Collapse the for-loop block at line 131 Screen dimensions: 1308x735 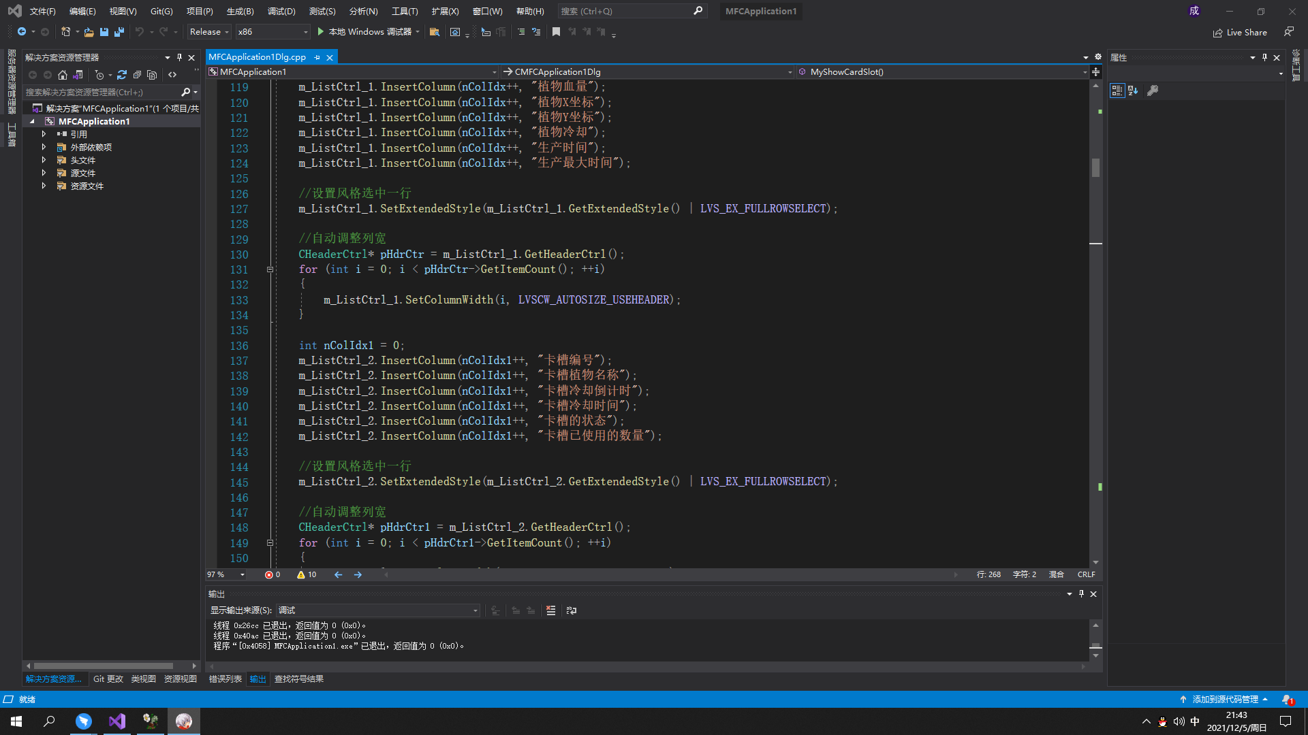point(270,269)
